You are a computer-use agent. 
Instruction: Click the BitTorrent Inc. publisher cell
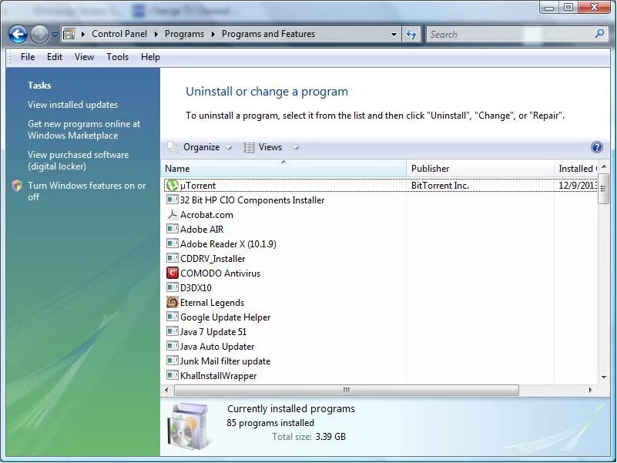[x=440, y=186]
